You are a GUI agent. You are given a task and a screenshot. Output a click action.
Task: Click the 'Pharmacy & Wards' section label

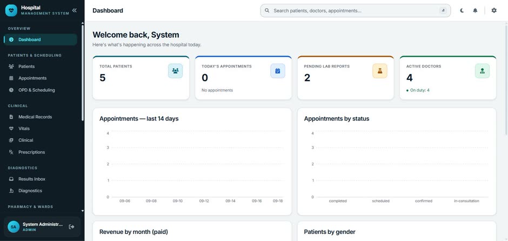coord(30,206)
